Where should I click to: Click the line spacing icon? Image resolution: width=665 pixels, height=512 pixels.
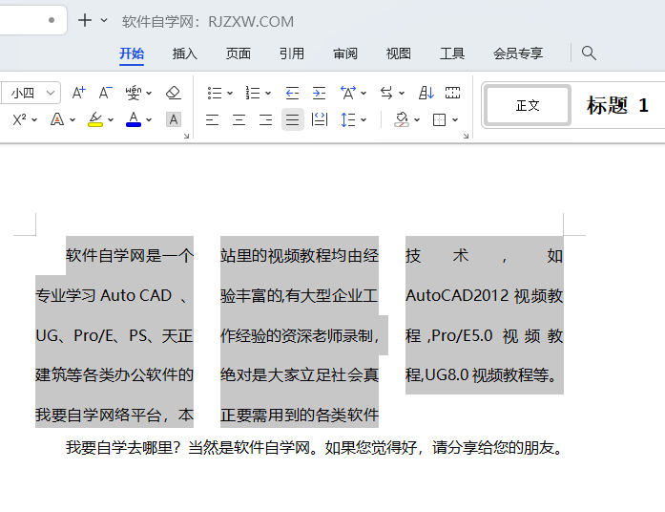(x=348, y=119)
